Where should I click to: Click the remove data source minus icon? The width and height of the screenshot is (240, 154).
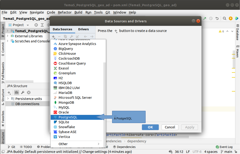pos(59,36)
